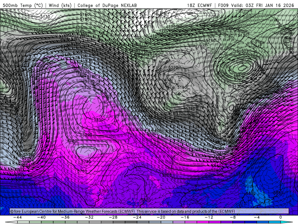The height and width of the screenshot is (224, 298).
Task: Click 'F009 Valid: 03Z FRI JAN 16 2026' text
Action: click(x=256, y=5)
